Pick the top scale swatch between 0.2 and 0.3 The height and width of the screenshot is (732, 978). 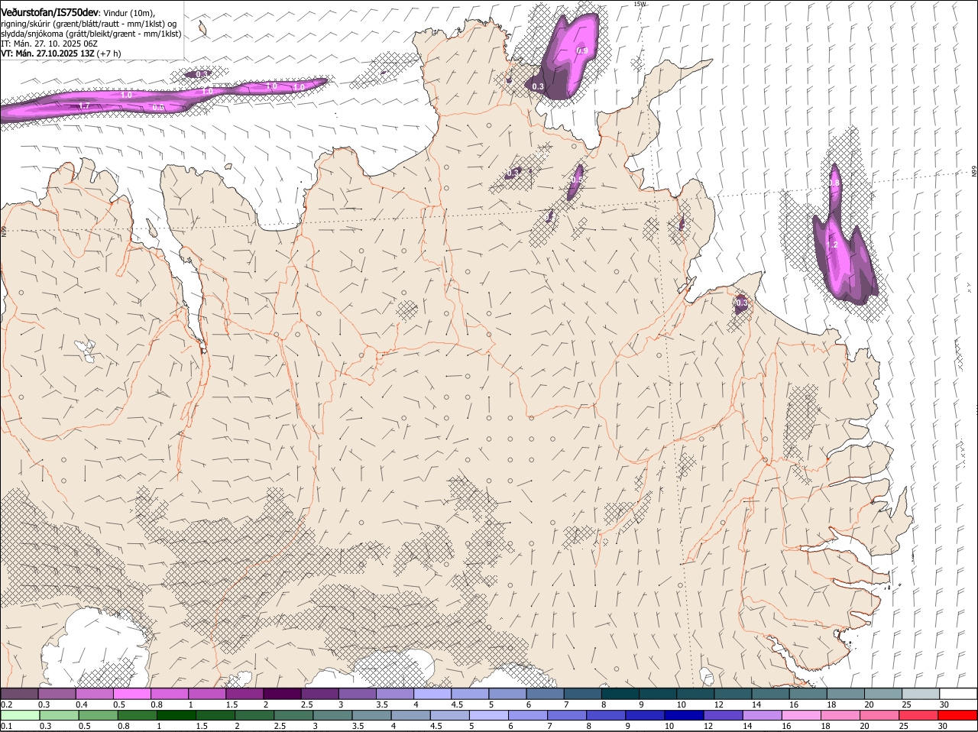tap(19, 694)
